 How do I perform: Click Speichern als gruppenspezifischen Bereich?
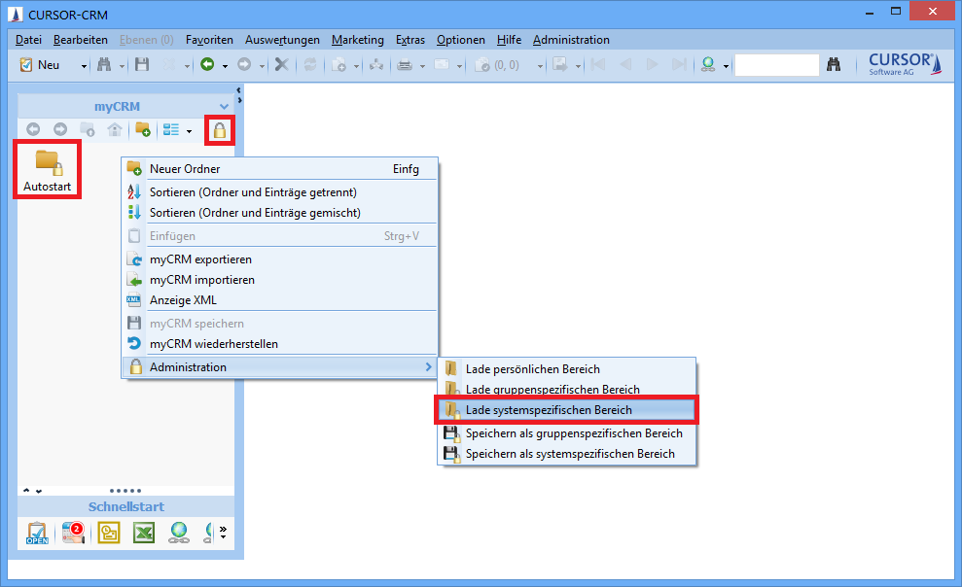pos(574,433)
